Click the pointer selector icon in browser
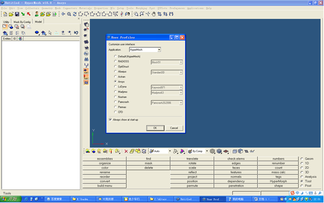Viewport: 324px width, 203px height. 50,33
